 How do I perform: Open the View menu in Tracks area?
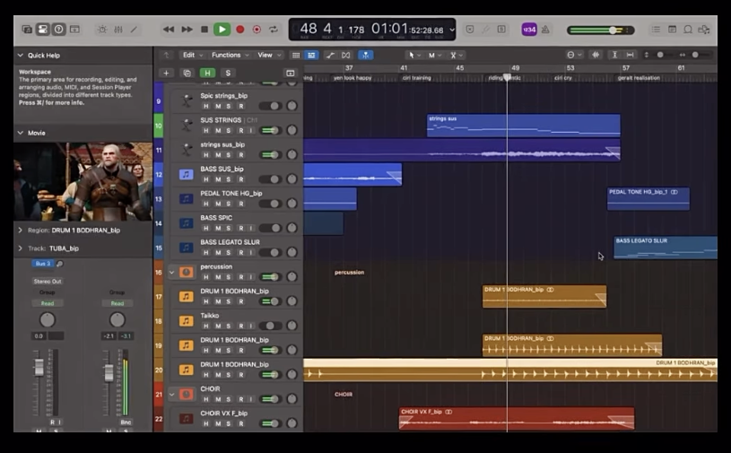point(269,55)
